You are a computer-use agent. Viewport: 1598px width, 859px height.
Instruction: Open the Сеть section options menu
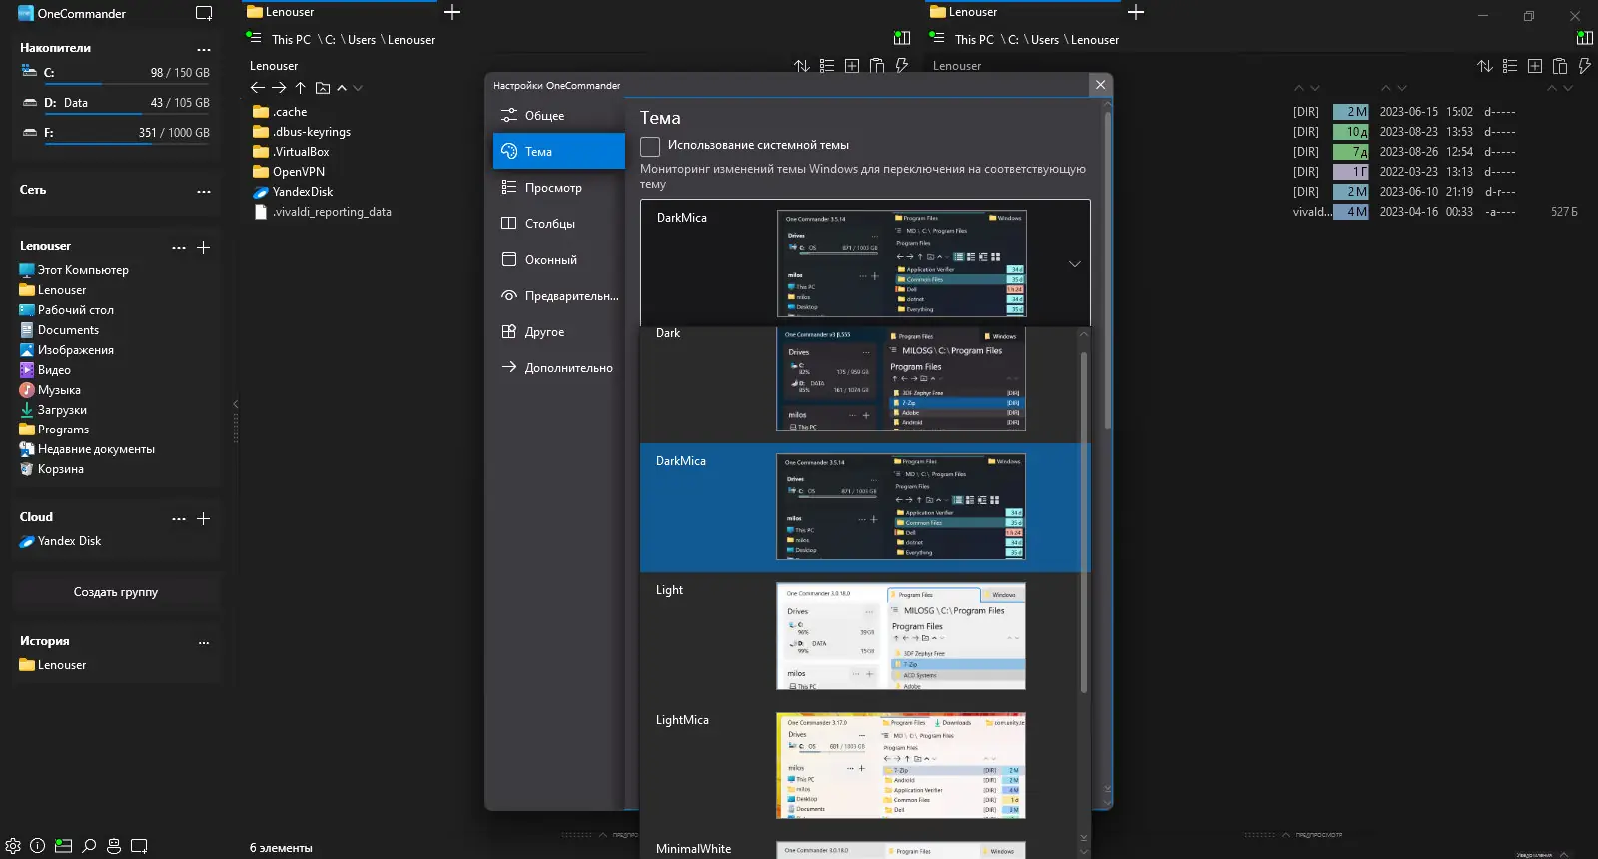coord(204,191)
